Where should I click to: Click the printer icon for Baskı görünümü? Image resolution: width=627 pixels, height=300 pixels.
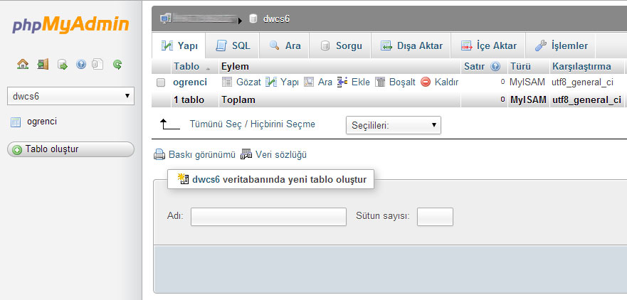point(159,154)
